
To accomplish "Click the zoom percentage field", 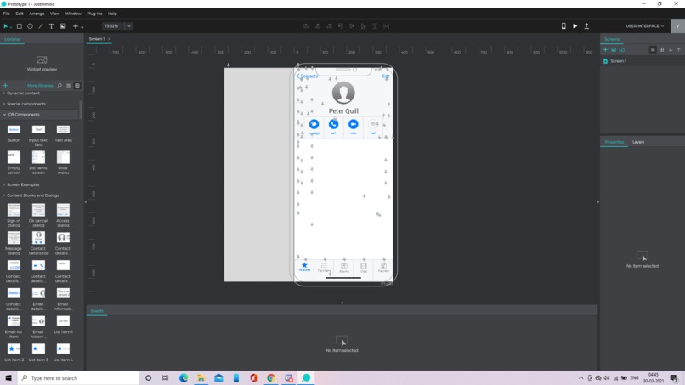I will pyautogui.click(x=114, y=26).
